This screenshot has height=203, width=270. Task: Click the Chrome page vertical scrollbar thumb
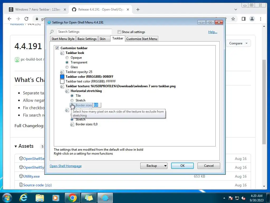coord(264,102)
